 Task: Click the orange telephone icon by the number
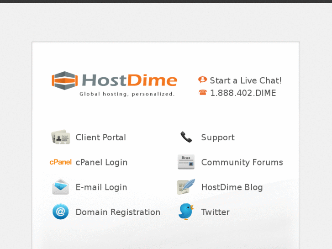coord(203,92)
